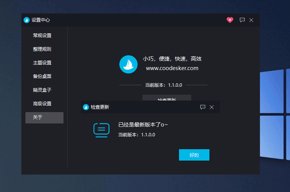Close the 检查更新 dialog with X
Viewport: 290px width, 192px height.
coord(212,107)
